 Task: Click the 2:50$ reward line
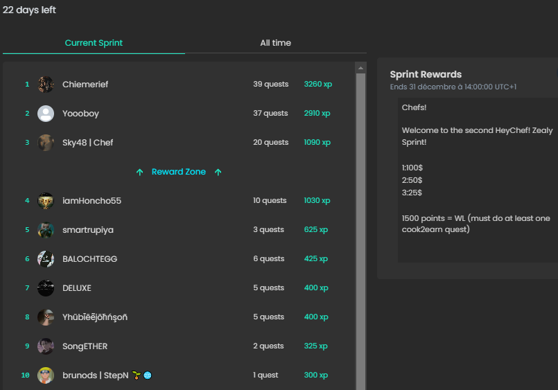(x=412, y=180)
